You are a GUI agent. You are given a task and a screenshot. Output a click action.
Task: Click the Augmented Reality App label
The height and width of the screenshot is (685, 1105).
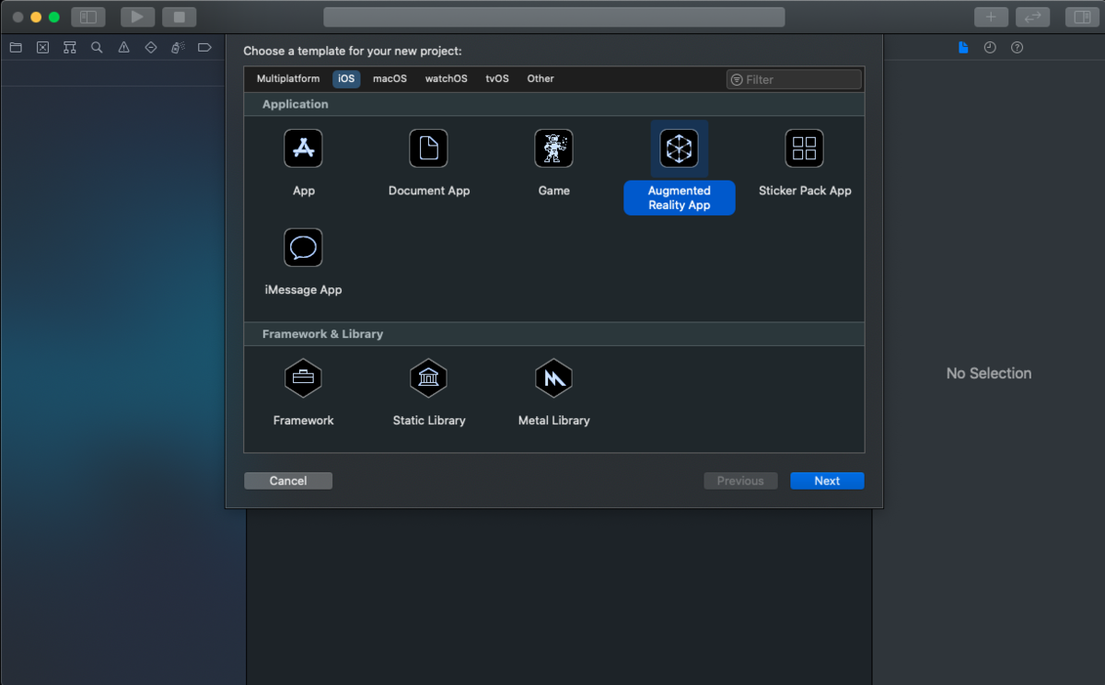click(680, 198)
